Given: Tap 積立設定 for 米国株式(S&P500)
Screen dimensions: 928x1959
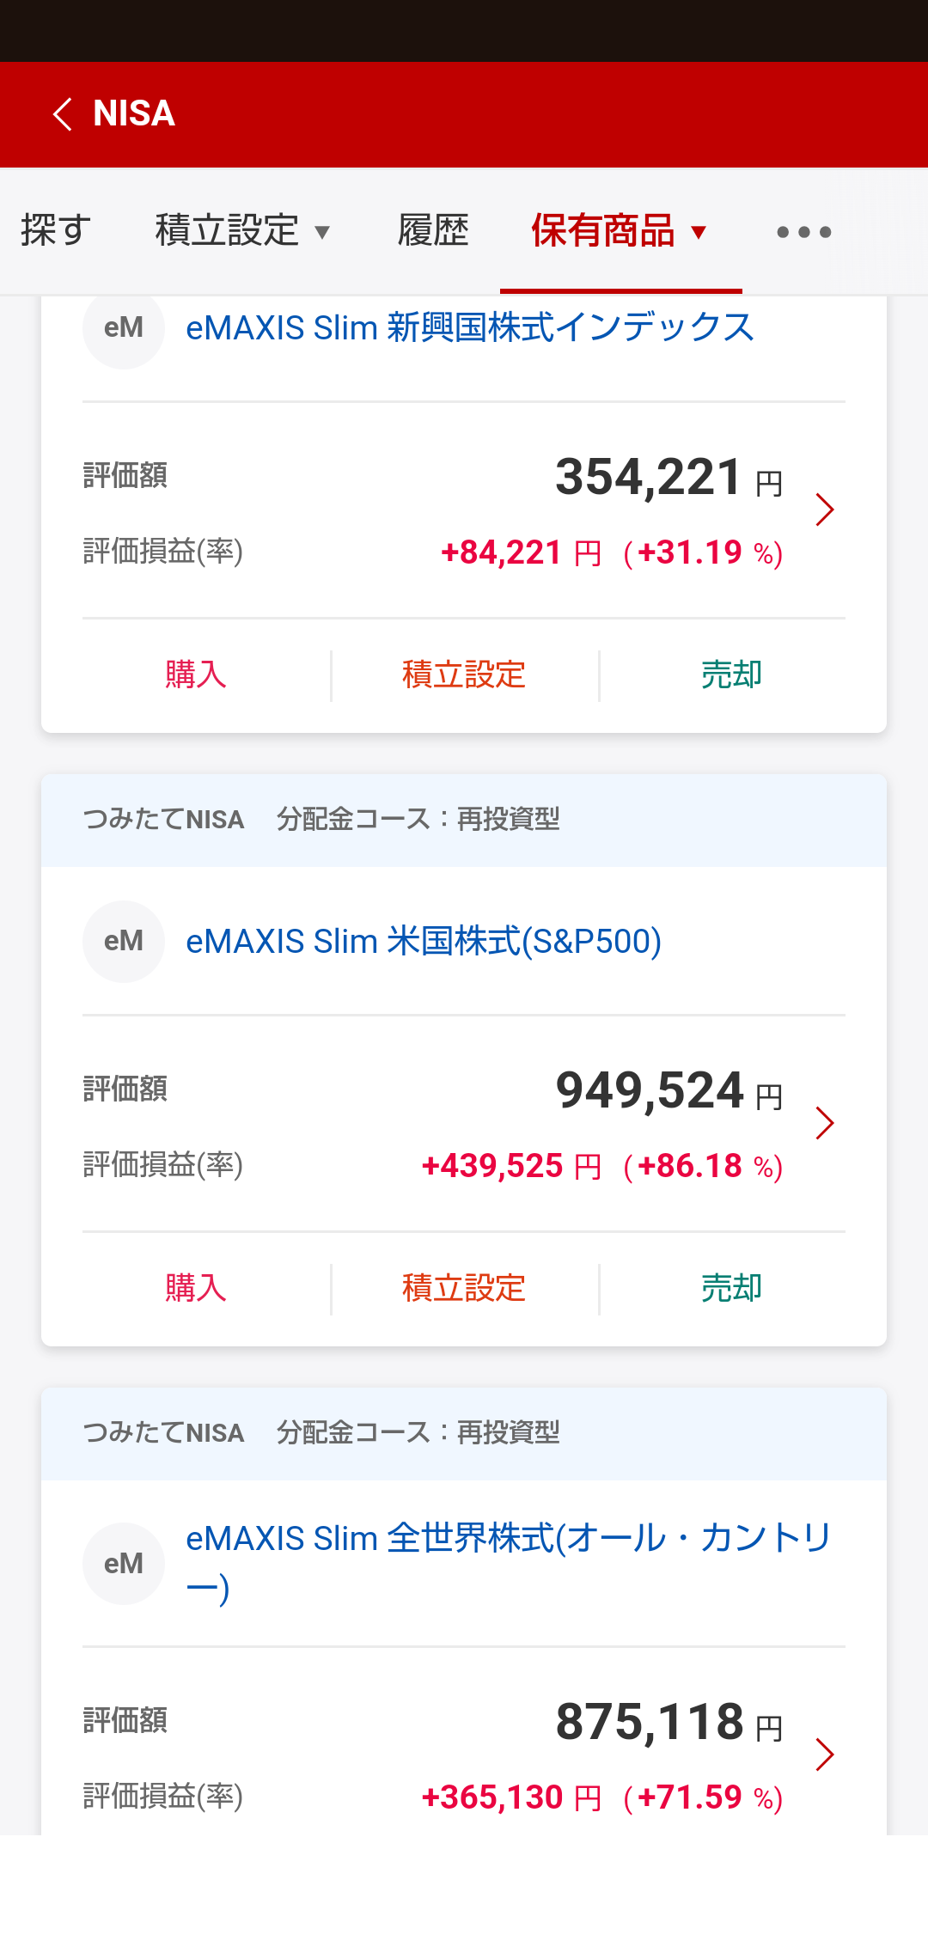Looking at the screenshot, I should click(x=464, y=1289).
